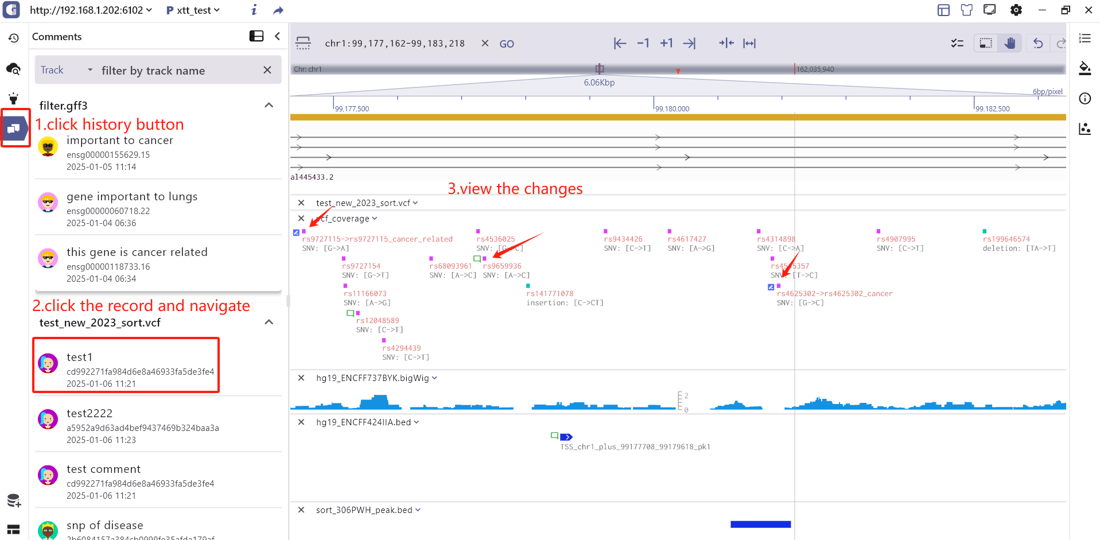Move one step left with -1
Image resolution: width=1100 pixels, height=540 pixels.
click(x=643, y=43)
